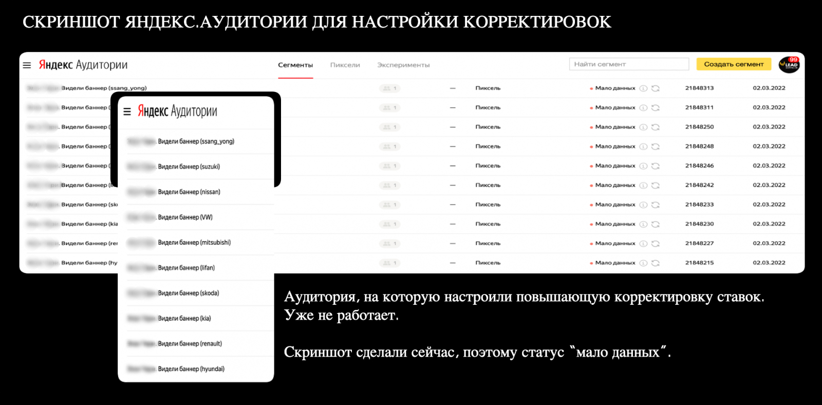Click the info icon in row 21848311
The image size is (822, 405).
pos(643,108)
